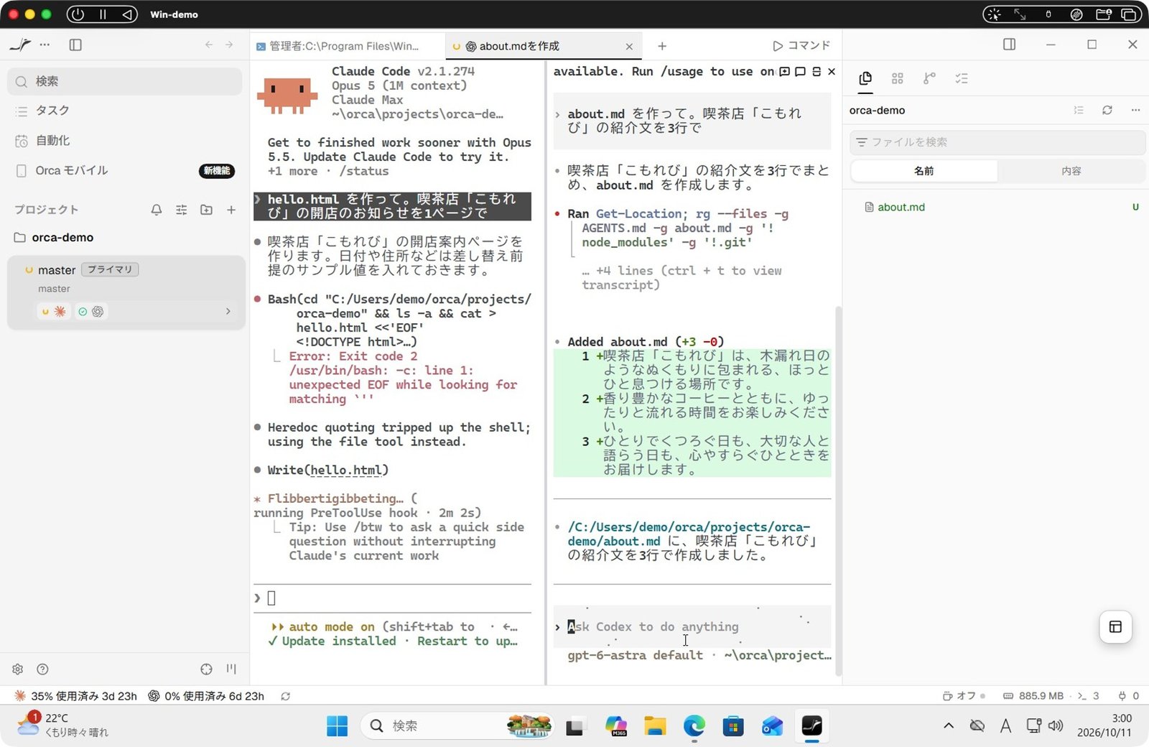Open File Explorer from taskbar
The width and height of the screenshot is (1149, 747).
coord(655,726)
